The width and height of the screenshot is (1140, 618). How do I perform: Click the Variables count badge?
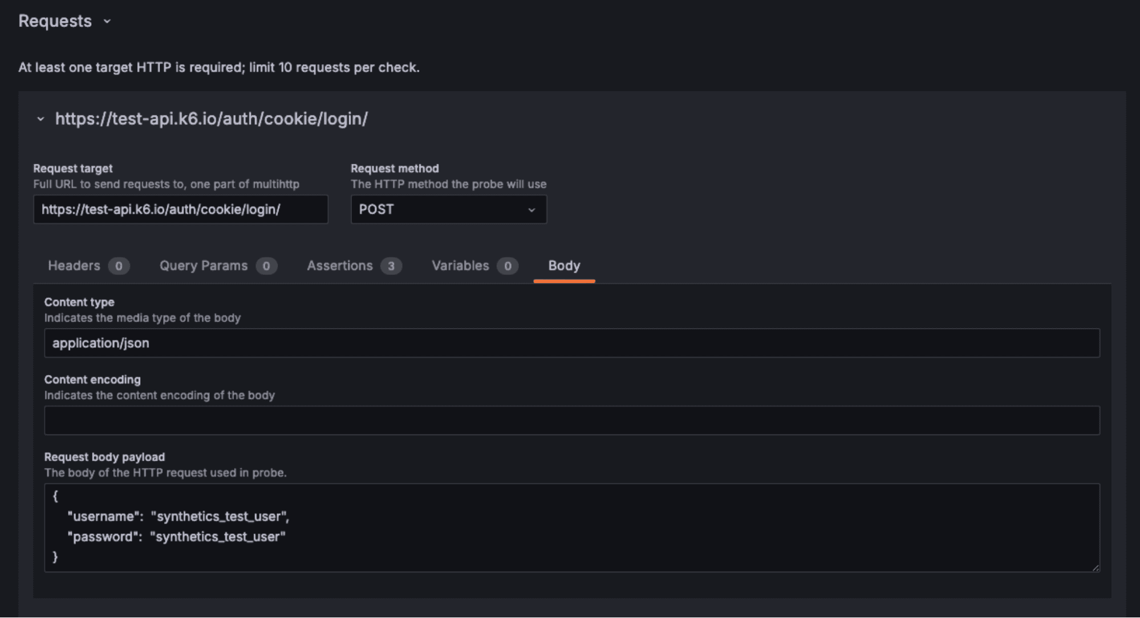[507, 265]
